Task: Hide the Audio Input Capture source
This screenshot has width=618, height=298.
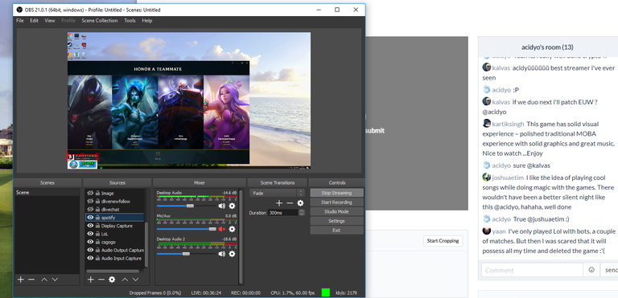Action: click(90, 259)
